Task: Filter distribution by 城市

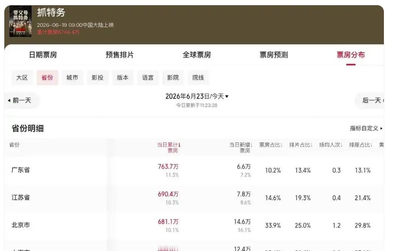Action: point(72,78)
